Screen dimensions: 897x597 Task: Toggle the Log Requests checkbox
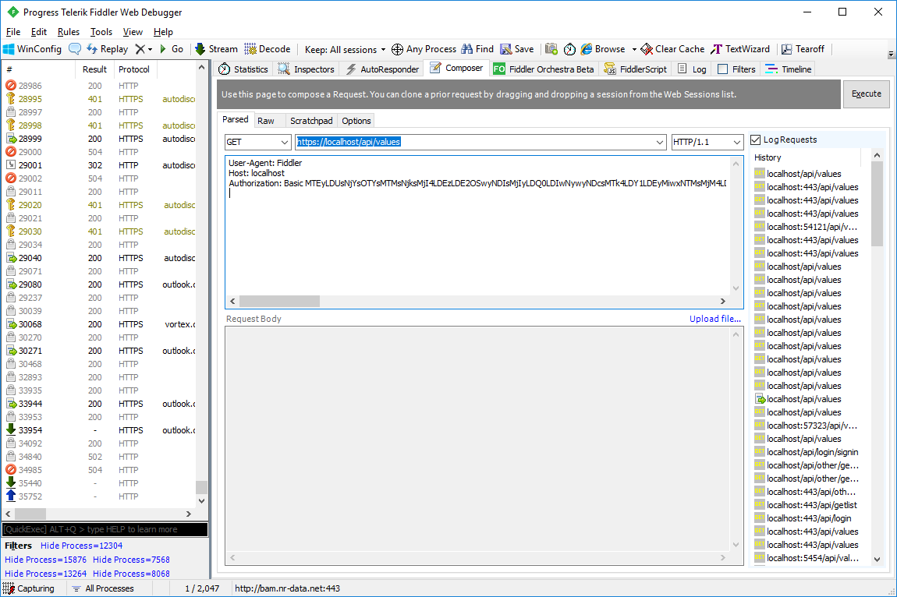756,140
